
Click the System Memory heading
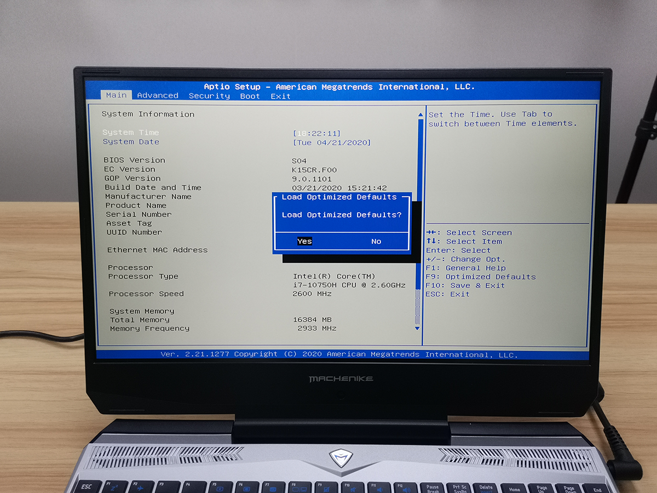(x=142, y=311)
